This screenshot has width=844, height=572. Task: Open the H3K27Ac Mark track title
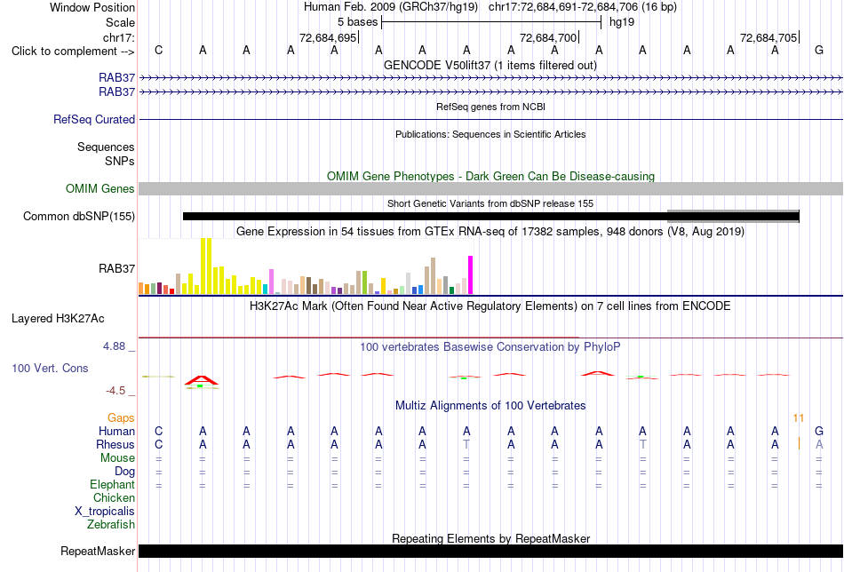coord(490,306)
